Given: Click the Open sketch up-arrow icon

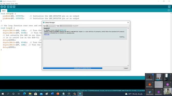Looking at the screenshot, I should pos(11,7).
